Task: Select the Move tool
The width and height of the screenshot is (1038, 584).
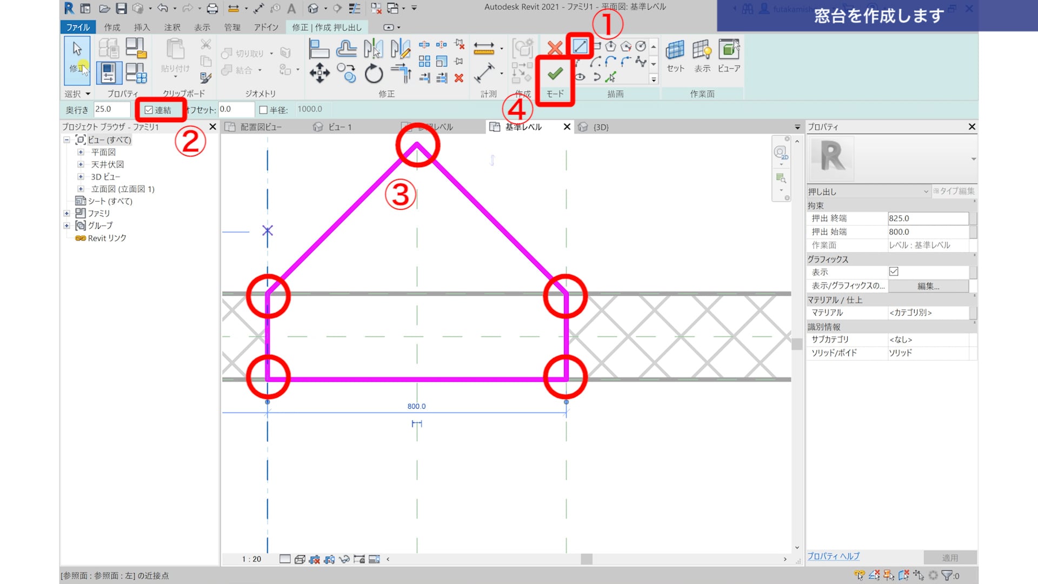Action: coord(319,73)
